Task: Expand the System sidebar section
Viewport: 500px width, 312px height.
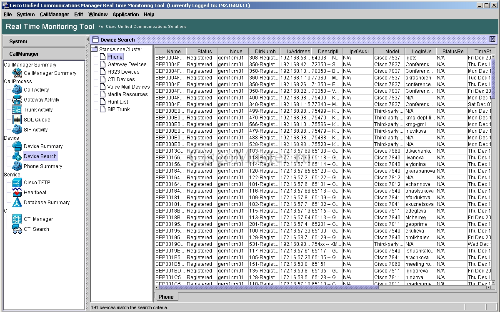Action: click(43, 41)
